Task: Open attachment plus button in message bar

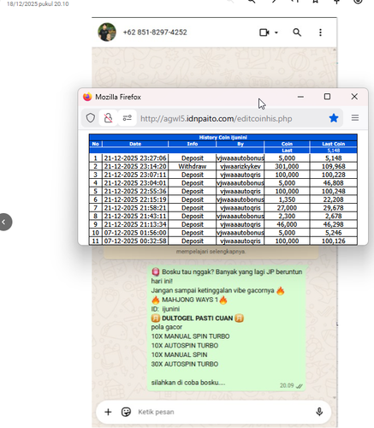Action: tap(108, 412)
